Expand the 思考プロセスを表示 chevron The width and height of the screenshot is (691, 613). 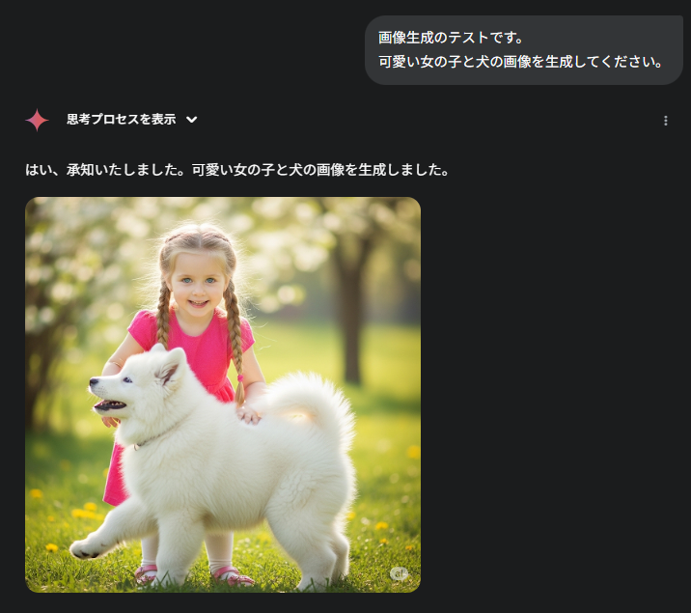click(192, 120)
